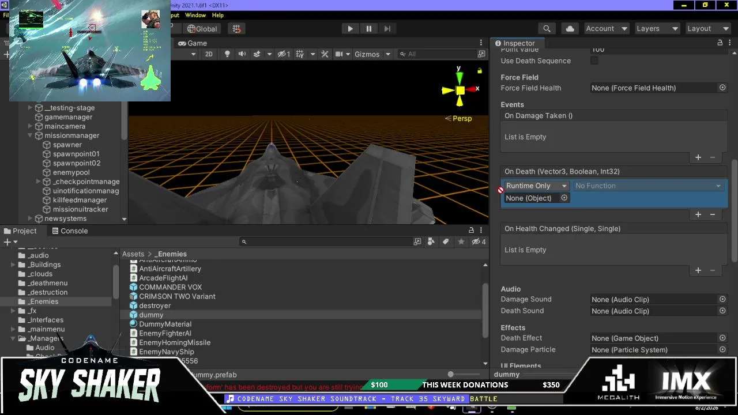Add an entry to On Health Changed list
738x415 pixels.
coord(698,270)
